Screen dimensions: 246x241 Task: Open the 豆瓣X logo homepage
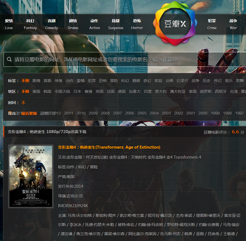(x=175, y=24)
